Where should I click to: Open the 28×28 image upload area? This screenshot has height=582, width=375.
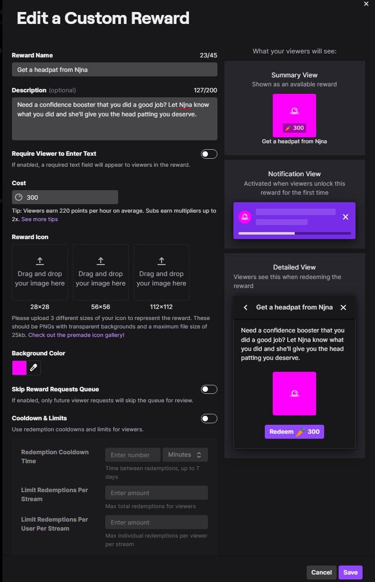pyautogui.click(x=39, y=272)
